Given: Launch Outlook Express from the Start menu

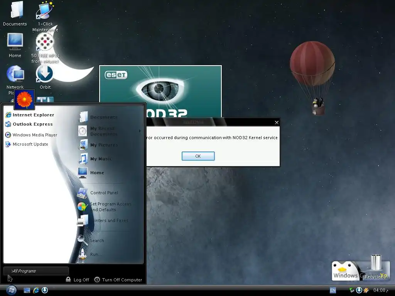Looking at the screenshot, I should point(29,124).
